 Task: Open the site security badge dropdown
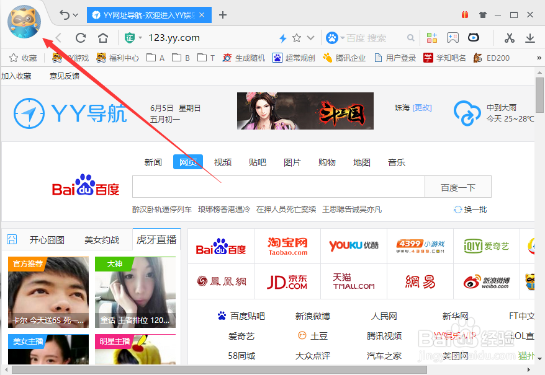pyautogui.click(x=130, y=37)
